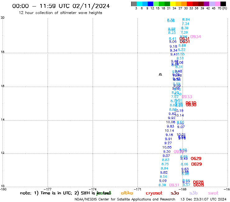The image size is (230, 202).
Task: Click the 7.34 wave height reading
Action: coord(186,24)
